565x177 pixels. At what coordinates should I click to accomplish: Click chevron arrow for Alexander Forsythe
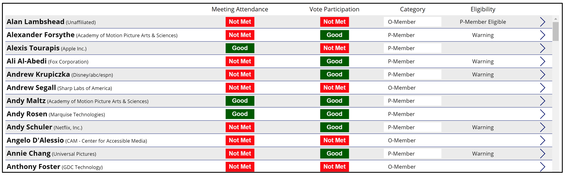[x=542, y=35]
